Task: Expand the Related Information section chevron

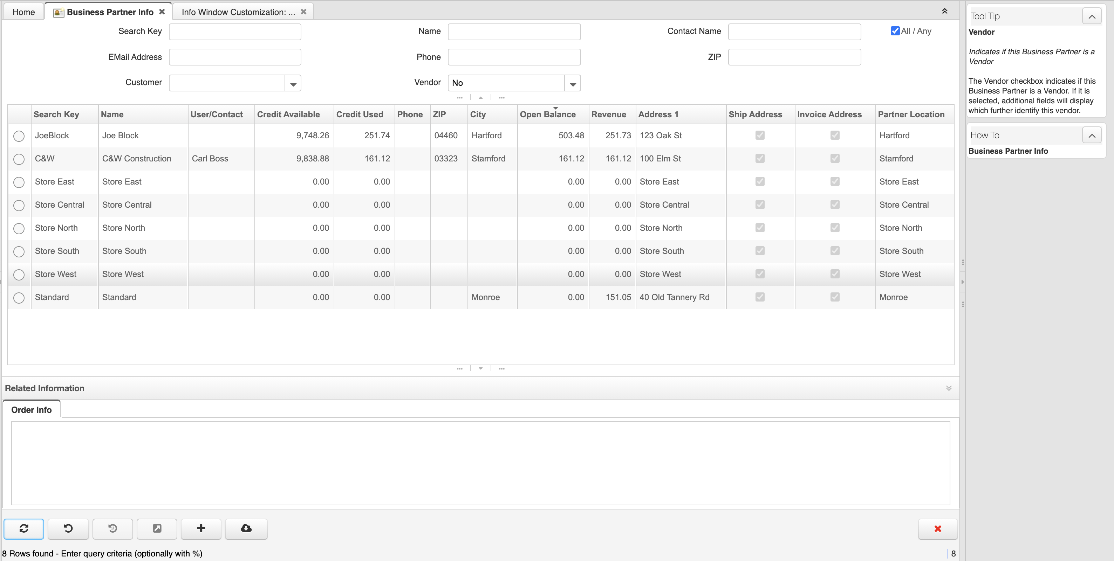Action: point(948,388)
